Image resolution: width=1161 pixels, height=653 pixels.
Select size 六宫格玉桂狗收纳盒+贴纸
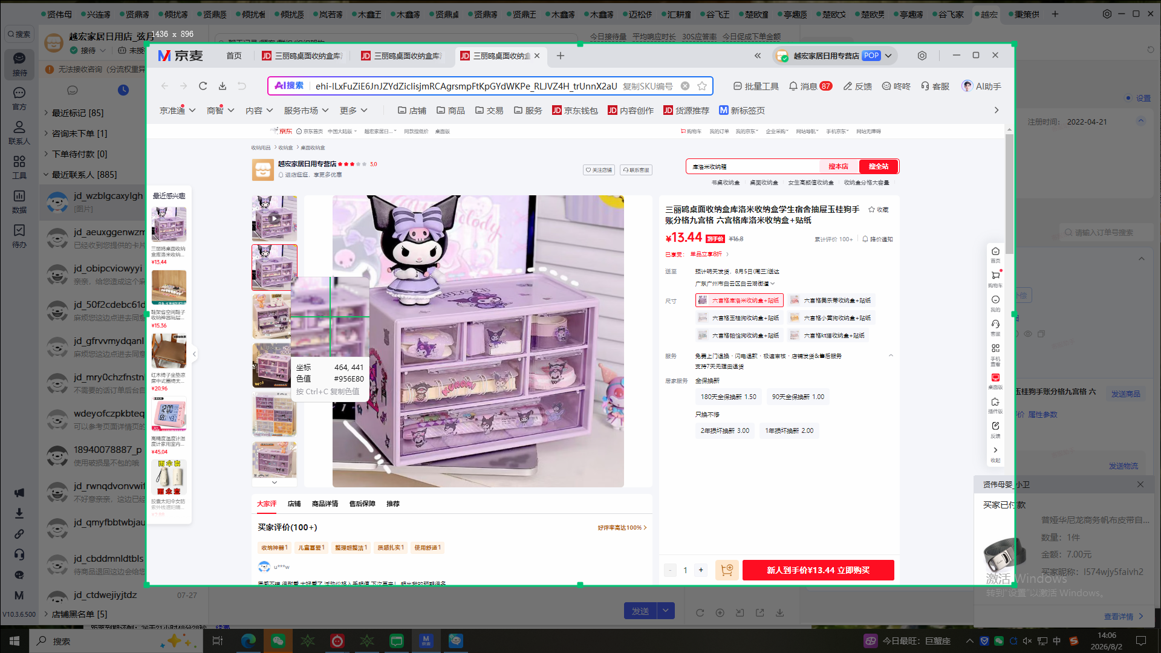[x=739, y=318]
